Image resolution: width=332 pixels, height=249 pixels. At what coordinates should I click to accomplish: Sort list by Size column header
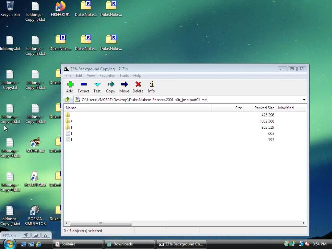[x=228, y=108]
